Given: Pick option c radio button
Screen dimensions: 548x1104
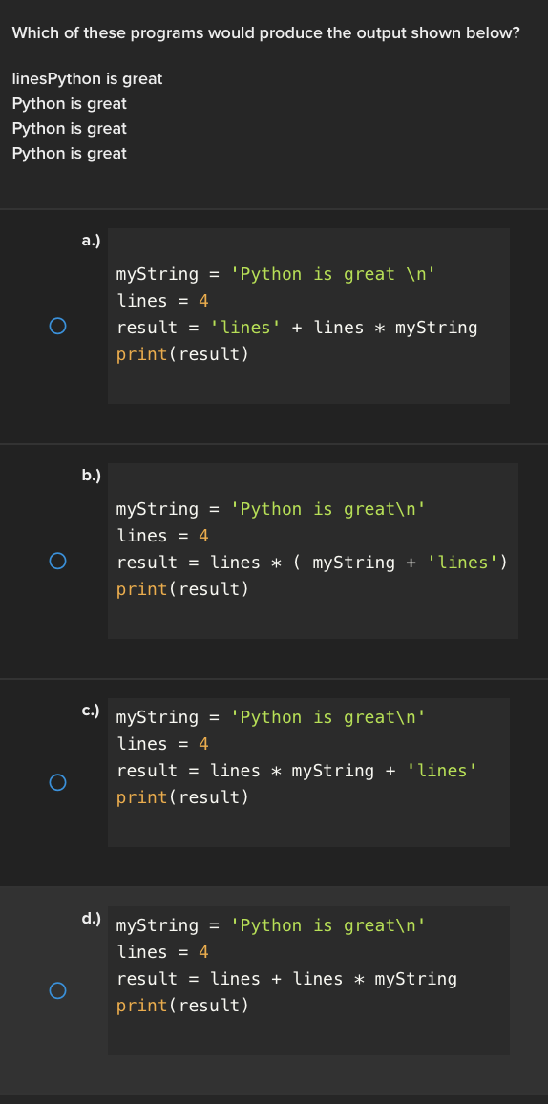Looking at the screenshot, I should pyautogui.click(x=57, y=783).
